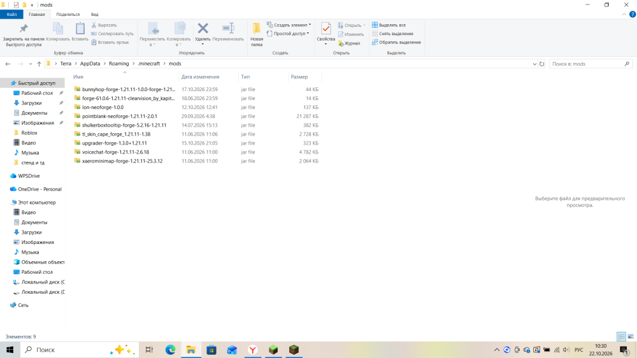Switch to details view icon
The image size is (637, 358).
pyautogui.click(x=621, y=336)
